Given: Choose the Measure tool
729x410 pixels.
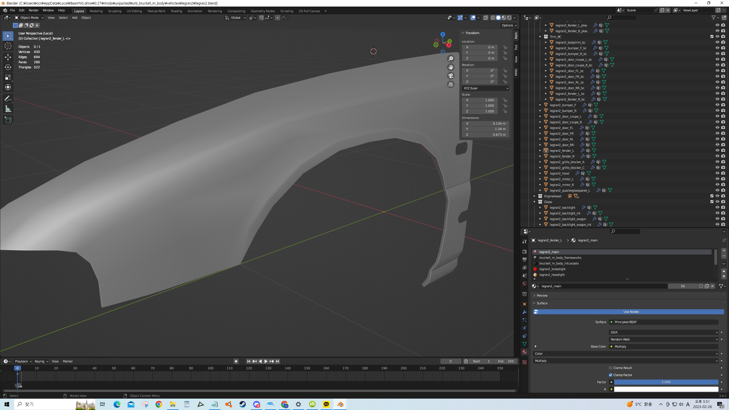Looking at the screenshot, I should point(8,109).
